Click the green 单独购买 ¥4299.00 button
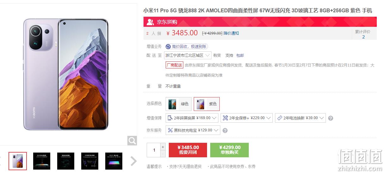 229,150
